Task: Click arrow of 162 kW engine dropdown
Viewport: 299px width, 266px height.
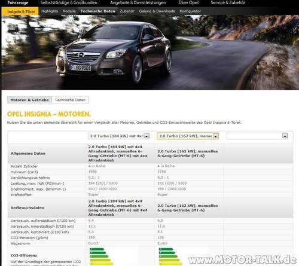Action: click(x=216, y=136)
